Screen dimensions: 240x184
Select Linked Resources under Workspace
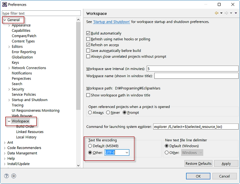click(x=30, y=132)
